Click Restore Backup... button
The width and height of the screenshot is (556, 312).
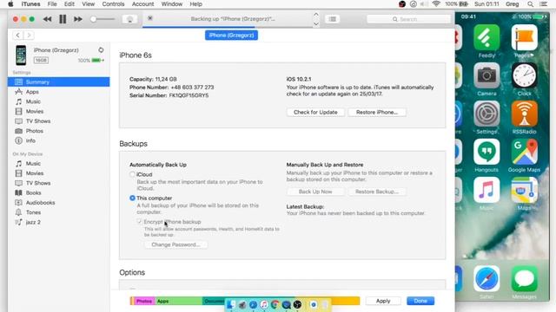pyautogui.click(x=377, y=192)
